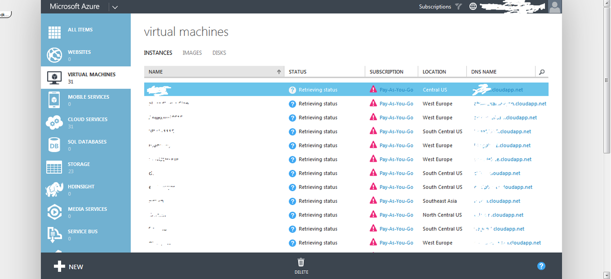Switch to the Instances tab
This screenshot has height=279, width=611.
pos(158,53)
